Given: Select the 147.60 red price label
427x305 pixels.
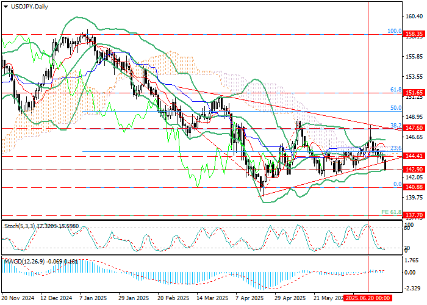Looking at the screenshot, I should point(414,128).
